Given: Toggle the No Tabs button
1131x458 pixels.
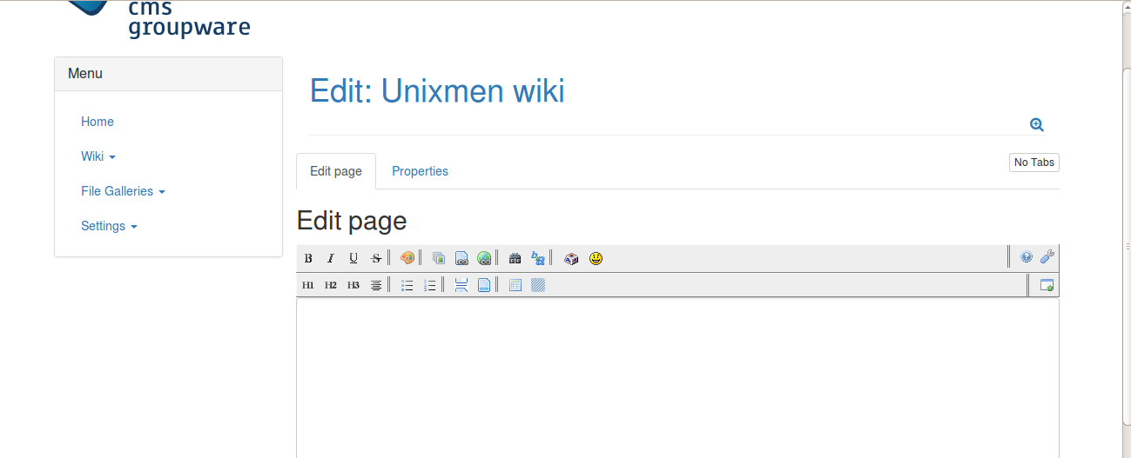Looking at the screenshot, I should pyautogui.click(x=1034, y=163).
